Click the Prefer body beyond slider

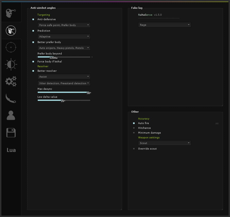click(64, 57)
